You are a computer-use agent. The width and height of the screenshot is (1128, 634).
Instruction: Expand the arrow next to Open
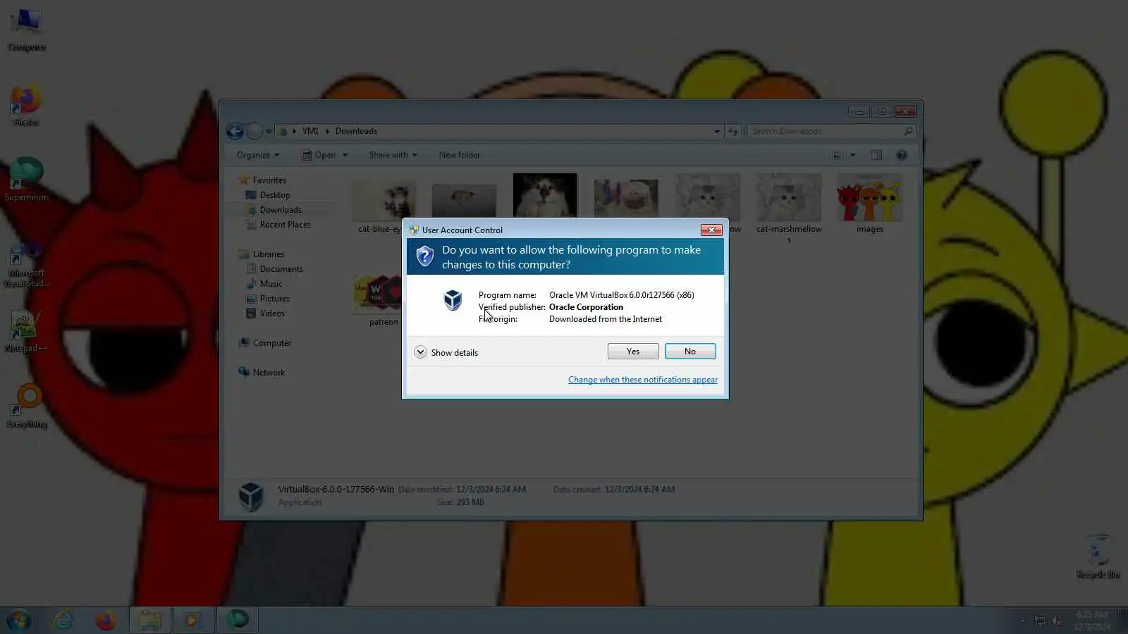345,155
